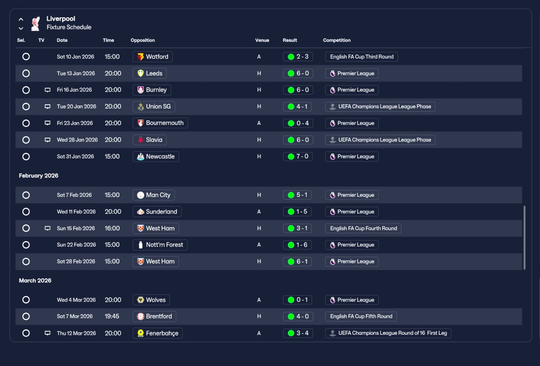Click the fixture list vertical scrollbar
The height and width of the screenshot is (366, 540).
[524, 238]
